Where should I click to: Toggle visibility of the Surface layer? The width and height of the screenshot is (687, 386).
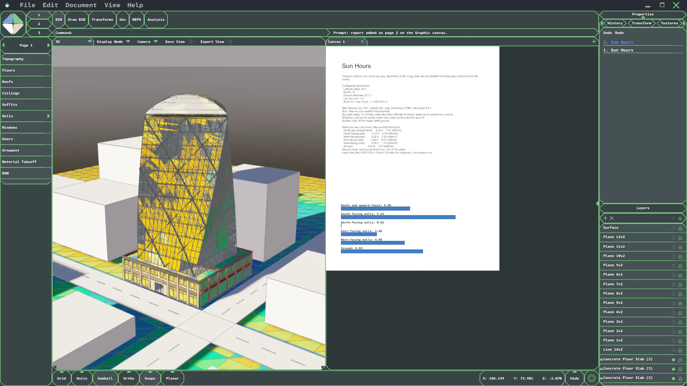coord(673,228)
